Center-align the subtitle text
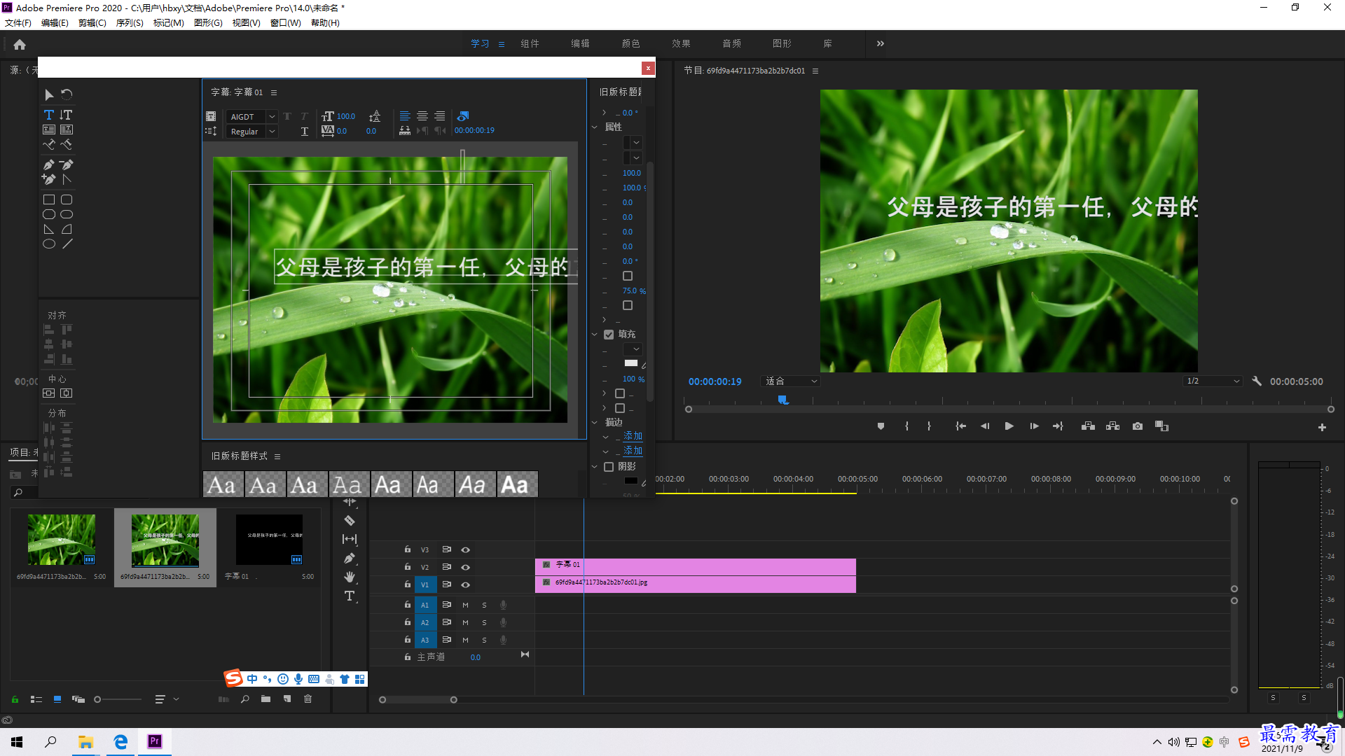Screen dimensions: 1345x756 (x=422, y=116)
